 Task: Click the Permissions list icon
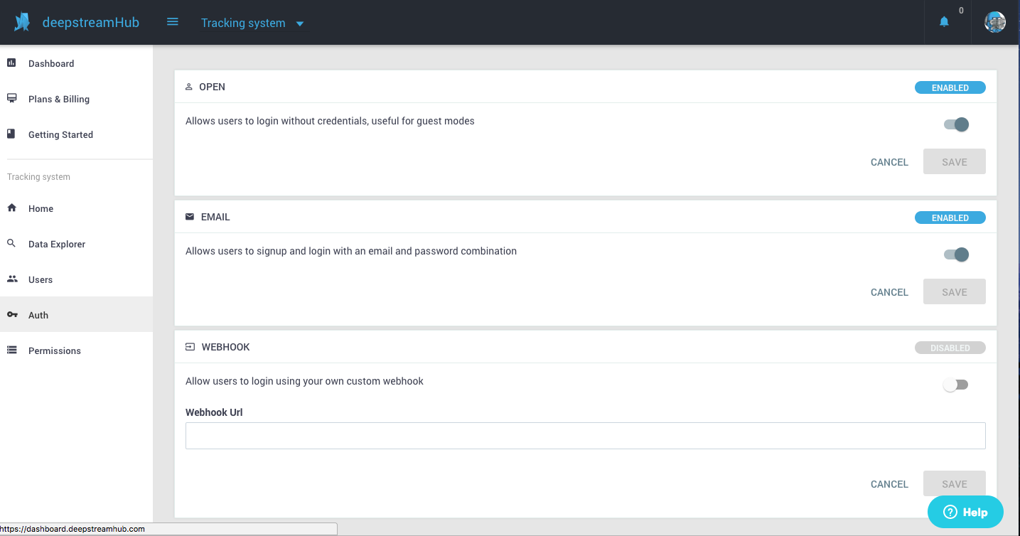pyautogui.click(x=11, y=350)
